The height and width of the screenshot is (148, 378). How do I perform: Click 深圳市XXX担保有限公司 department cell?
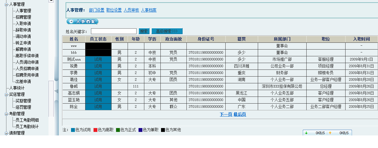[x=282, y=86]
